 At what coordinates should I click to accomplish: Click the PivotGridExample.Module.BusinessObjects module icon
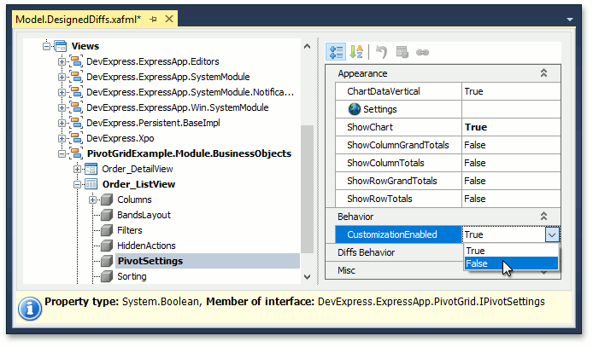[x=76, y=153]
